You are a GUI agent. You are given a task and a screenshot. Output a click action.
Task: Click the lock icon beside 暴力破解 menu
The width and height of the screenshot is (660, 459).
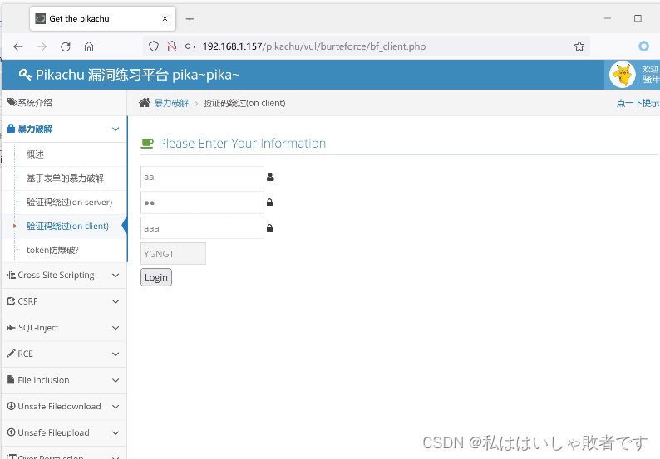[x=11, y=129]
